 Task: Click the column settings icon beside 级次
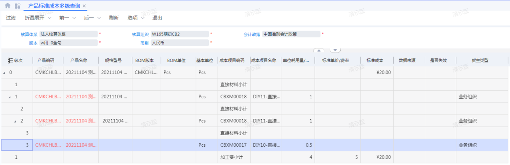10,60
